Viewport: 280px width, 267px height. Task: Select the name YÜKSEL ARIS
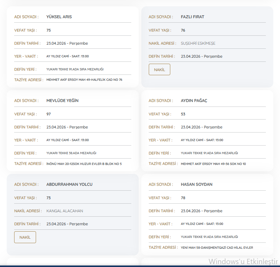[x=59, y=17]
